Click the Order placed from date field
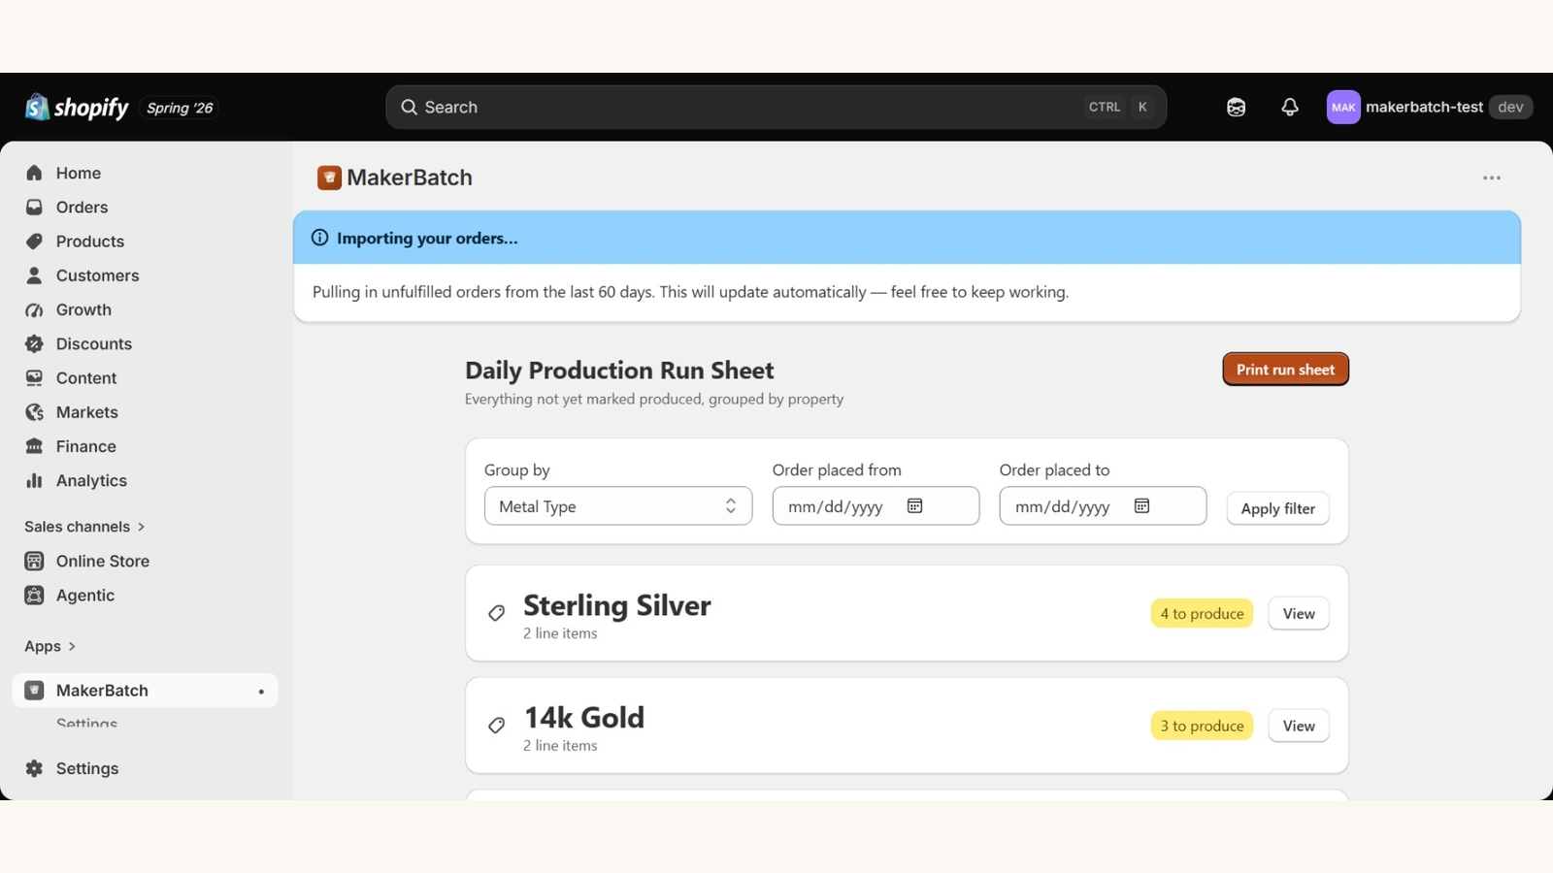The width and height of the screenshot is (1553, 873). [x=876, y=505]
